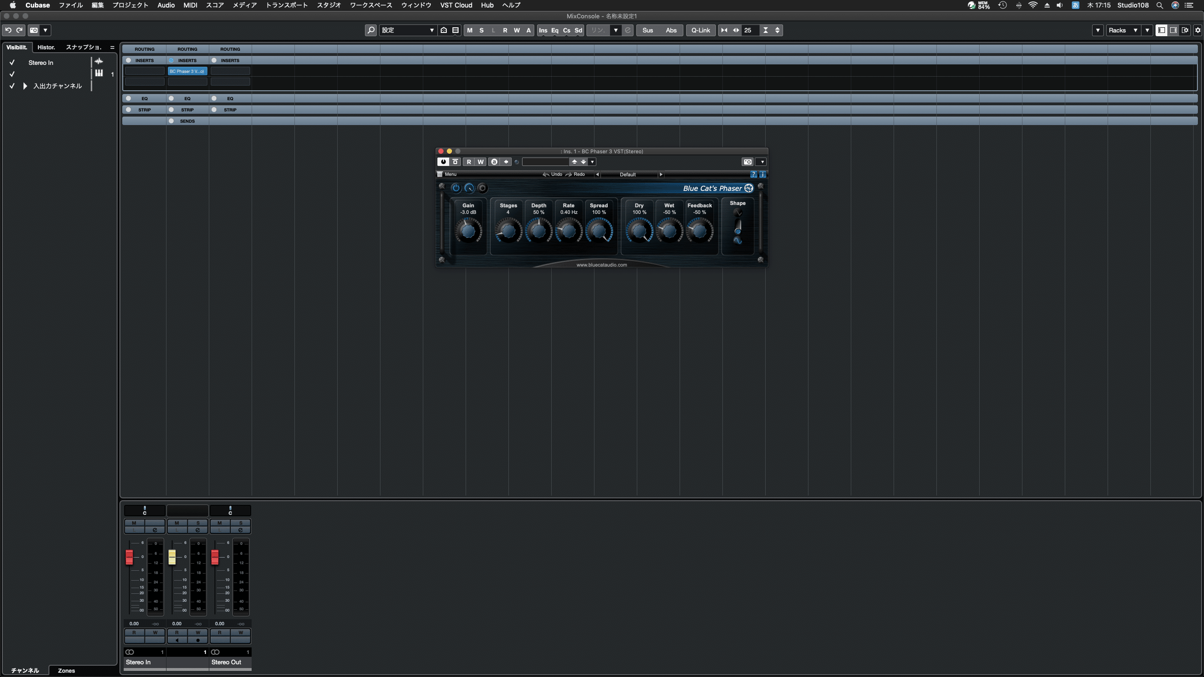Image resolution: width=1204 pixels, height=677 pixels.
Task: Click the Eq rack filter icon
Action: coord(555,30)
